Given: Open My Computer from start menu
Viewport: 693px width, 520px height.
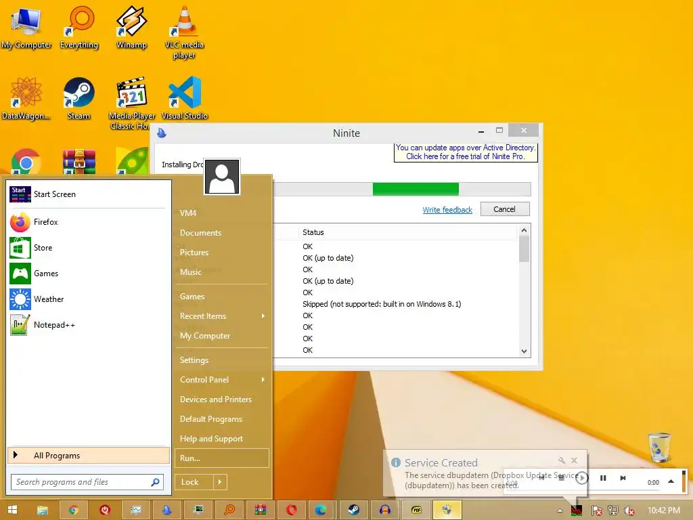Looking at the screenshot, I should click(x=222, y=336).
